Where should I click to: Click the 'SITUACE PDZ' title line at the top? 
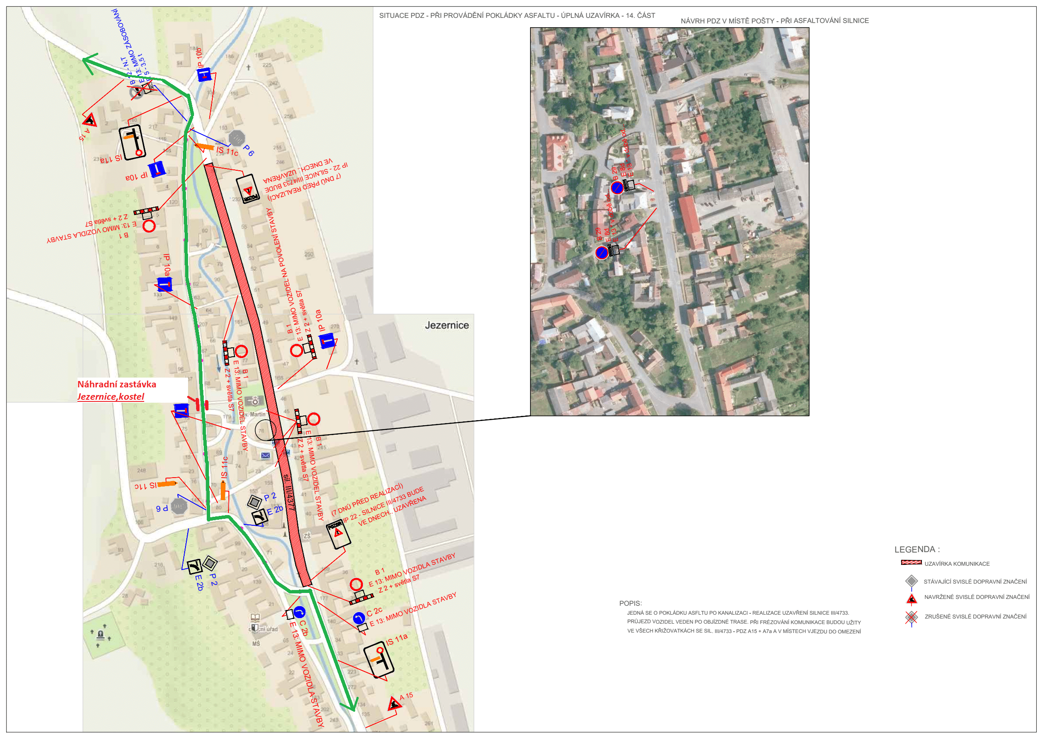click(517, 15)
